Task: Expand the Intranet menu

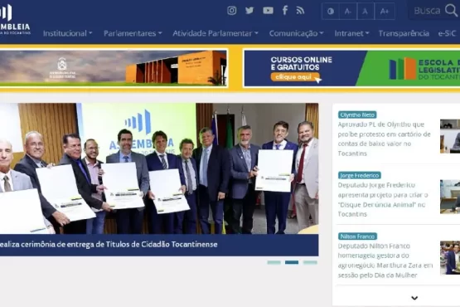Action: point(351,33)
